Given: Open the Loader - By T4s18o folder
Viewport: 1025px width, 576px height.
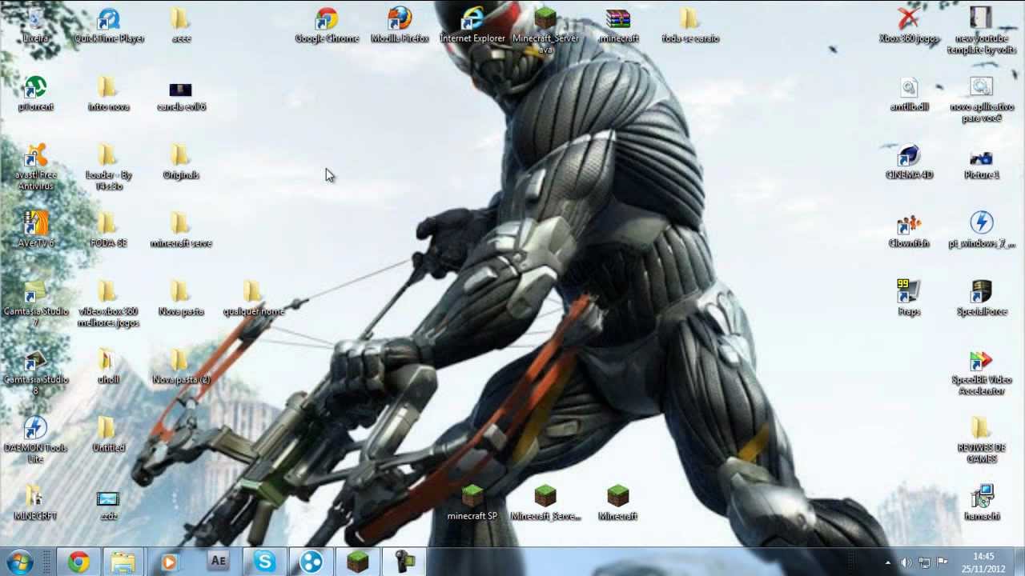Looking at the screenshot, I should pyautogui.click(x=109, y=167).
